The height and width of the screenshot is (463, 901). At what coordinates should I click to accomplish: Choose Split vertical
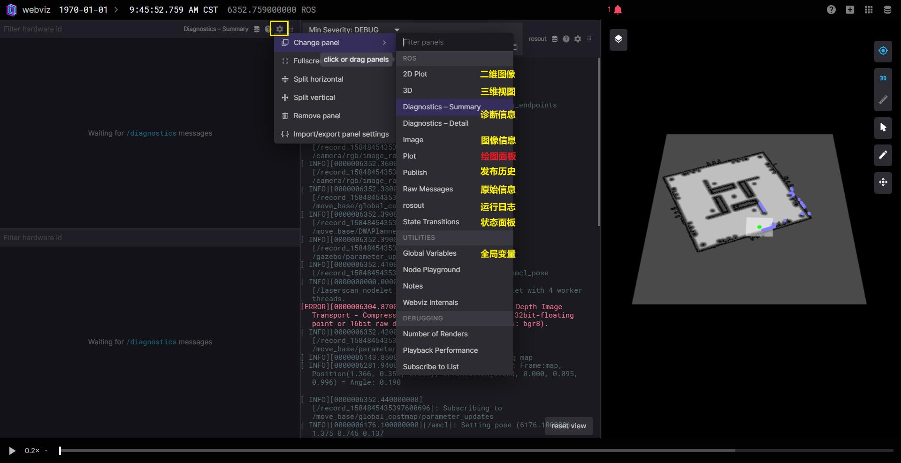point(335,98)
